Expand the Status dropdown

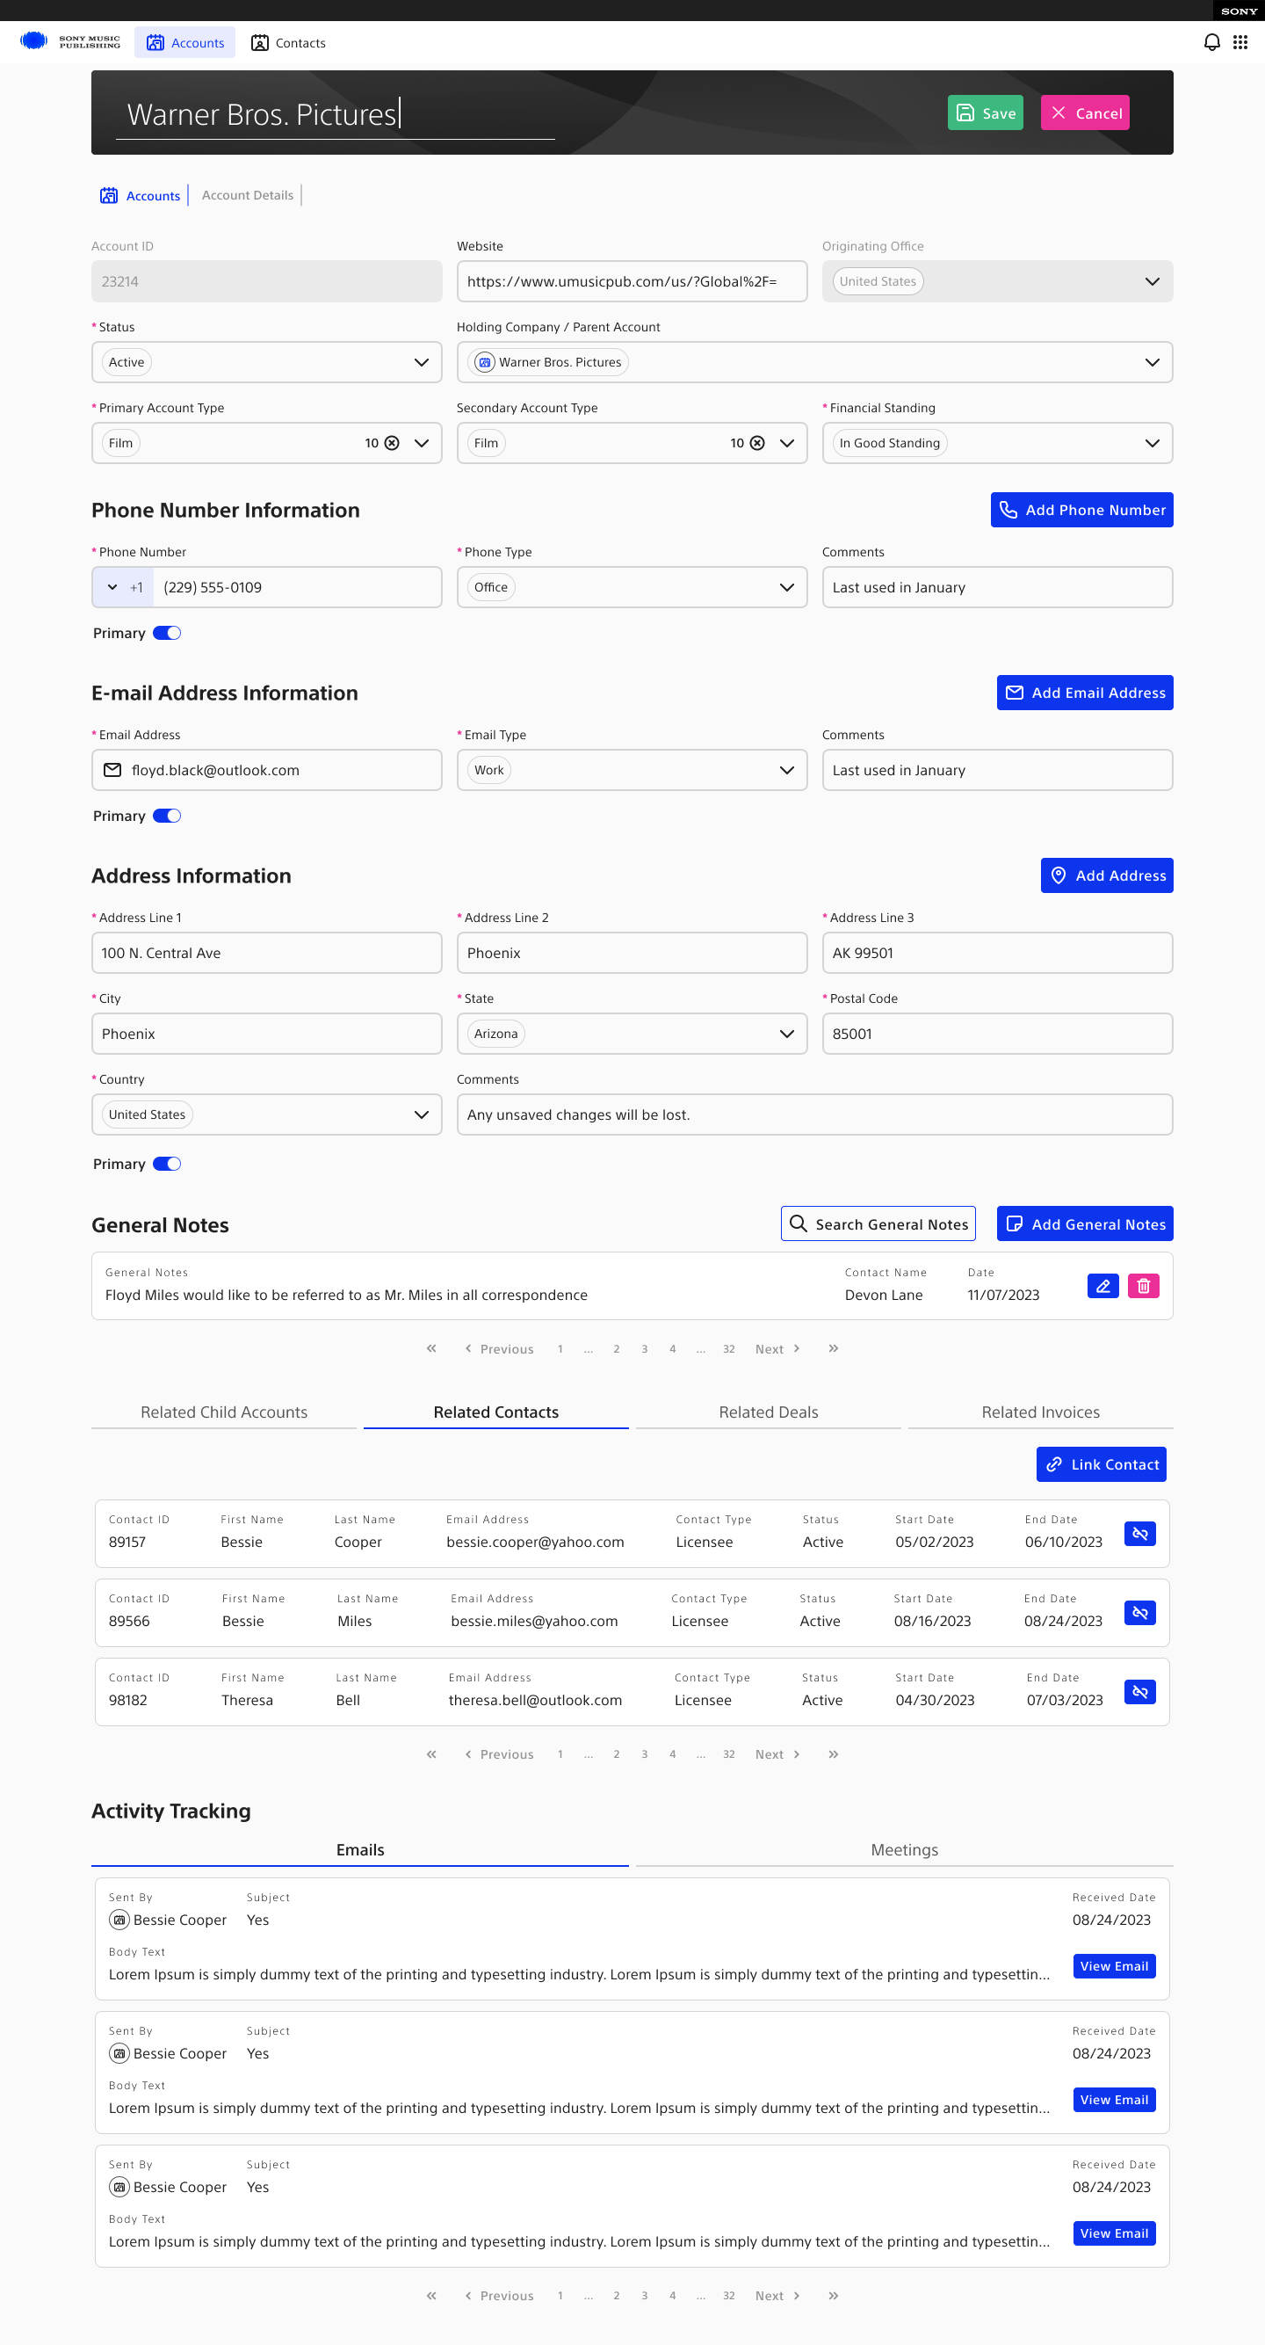tap(422, 362)
